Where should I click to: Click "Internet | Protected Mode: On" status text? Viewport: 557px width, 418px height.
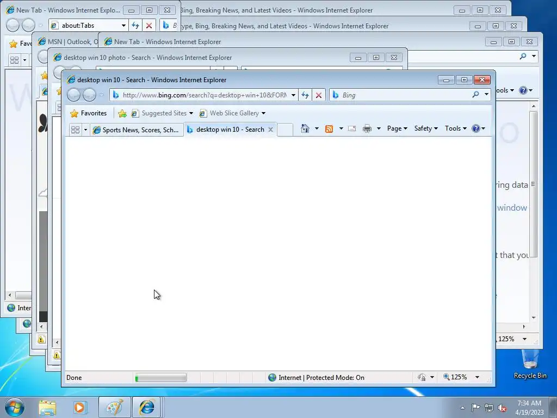coord(321,378)
